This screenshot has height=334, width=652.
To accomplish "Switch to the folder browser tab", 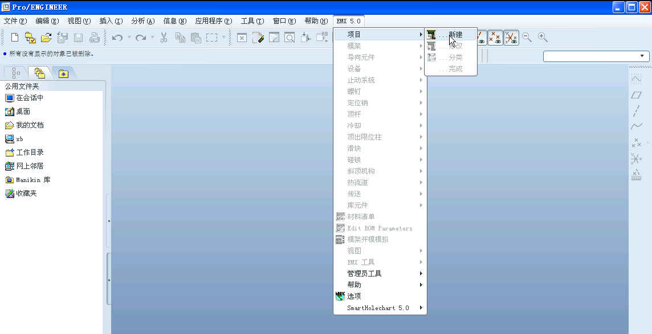I will 40,73.
